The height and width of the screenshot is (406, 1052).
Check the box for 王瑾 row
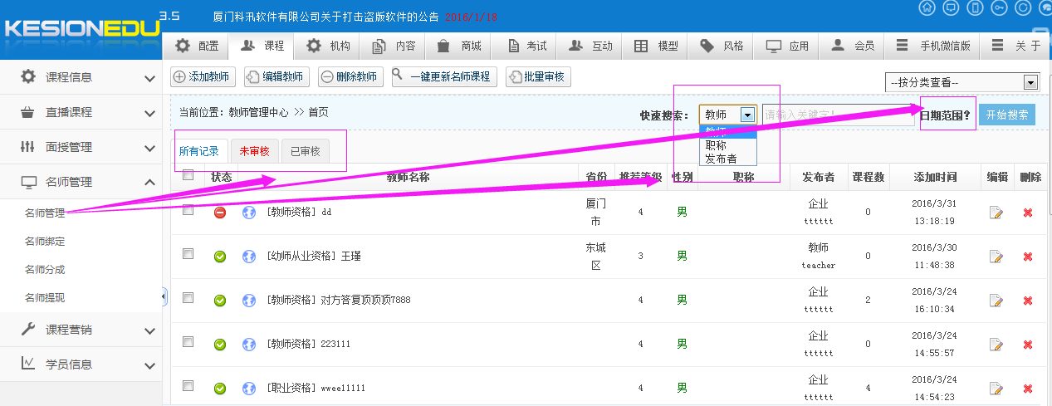pyautogui.click(x=188, y=254)
